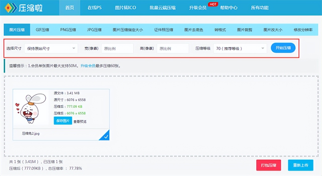Click the 宽(像素) width input field
The image size is (322, 176).
117,48
